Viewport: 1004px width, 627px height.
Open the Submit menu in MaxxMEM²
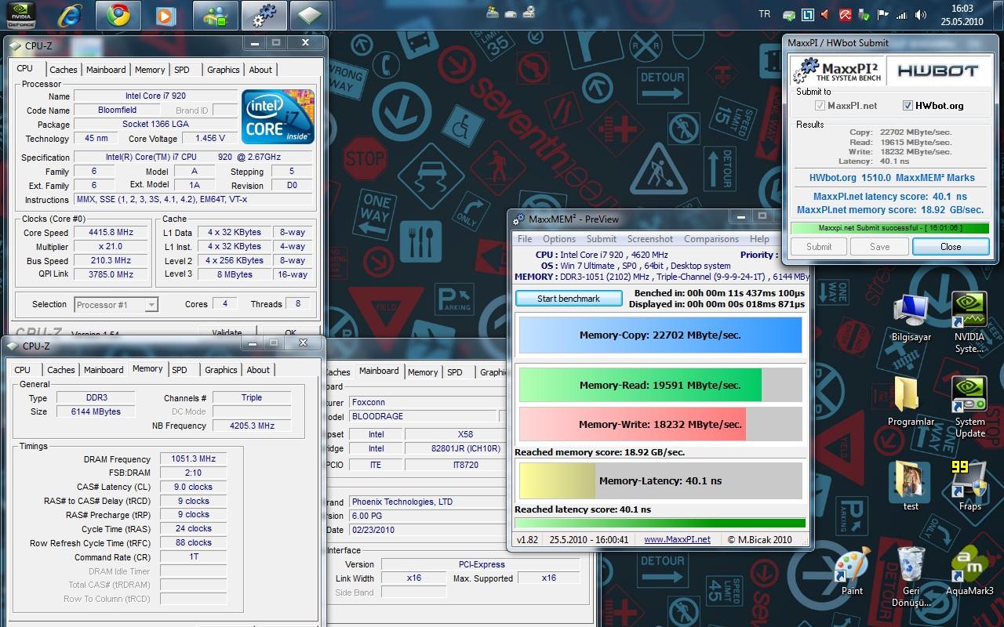pos(602,239)
